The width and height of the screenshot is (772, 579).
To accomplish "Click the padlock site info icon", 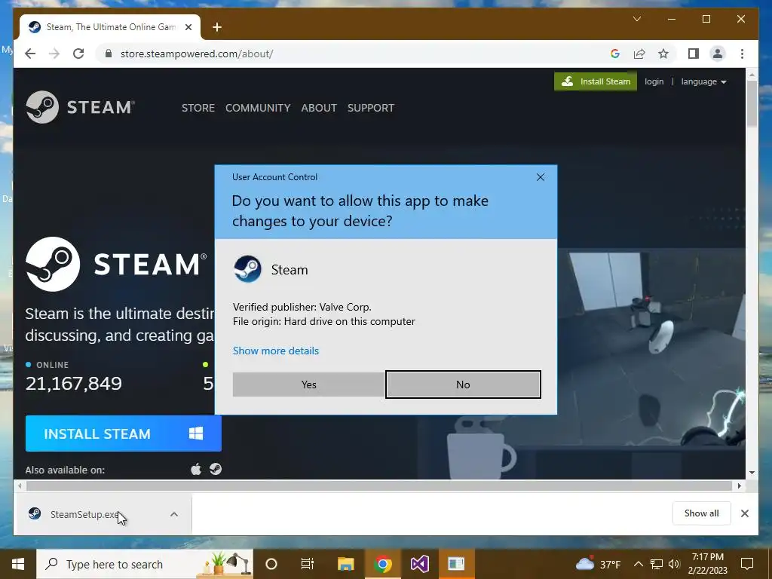I will point(109,54).
